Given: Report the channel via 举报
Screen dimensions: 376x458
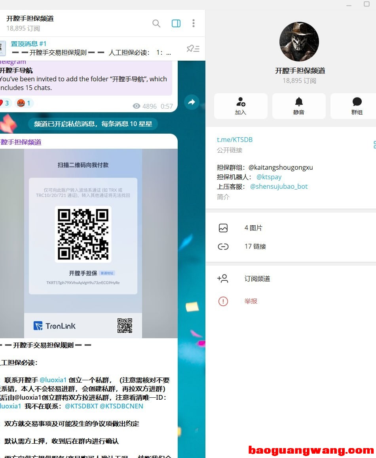Looking at the screenshot, I should [x=251, y=301].
